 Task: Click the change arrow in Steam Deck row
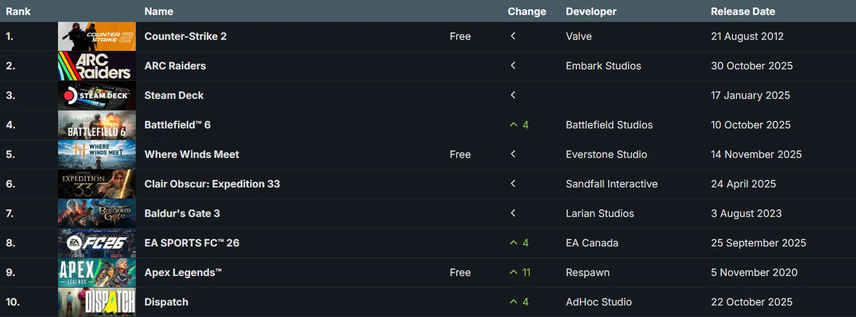[x=513, y=95]
